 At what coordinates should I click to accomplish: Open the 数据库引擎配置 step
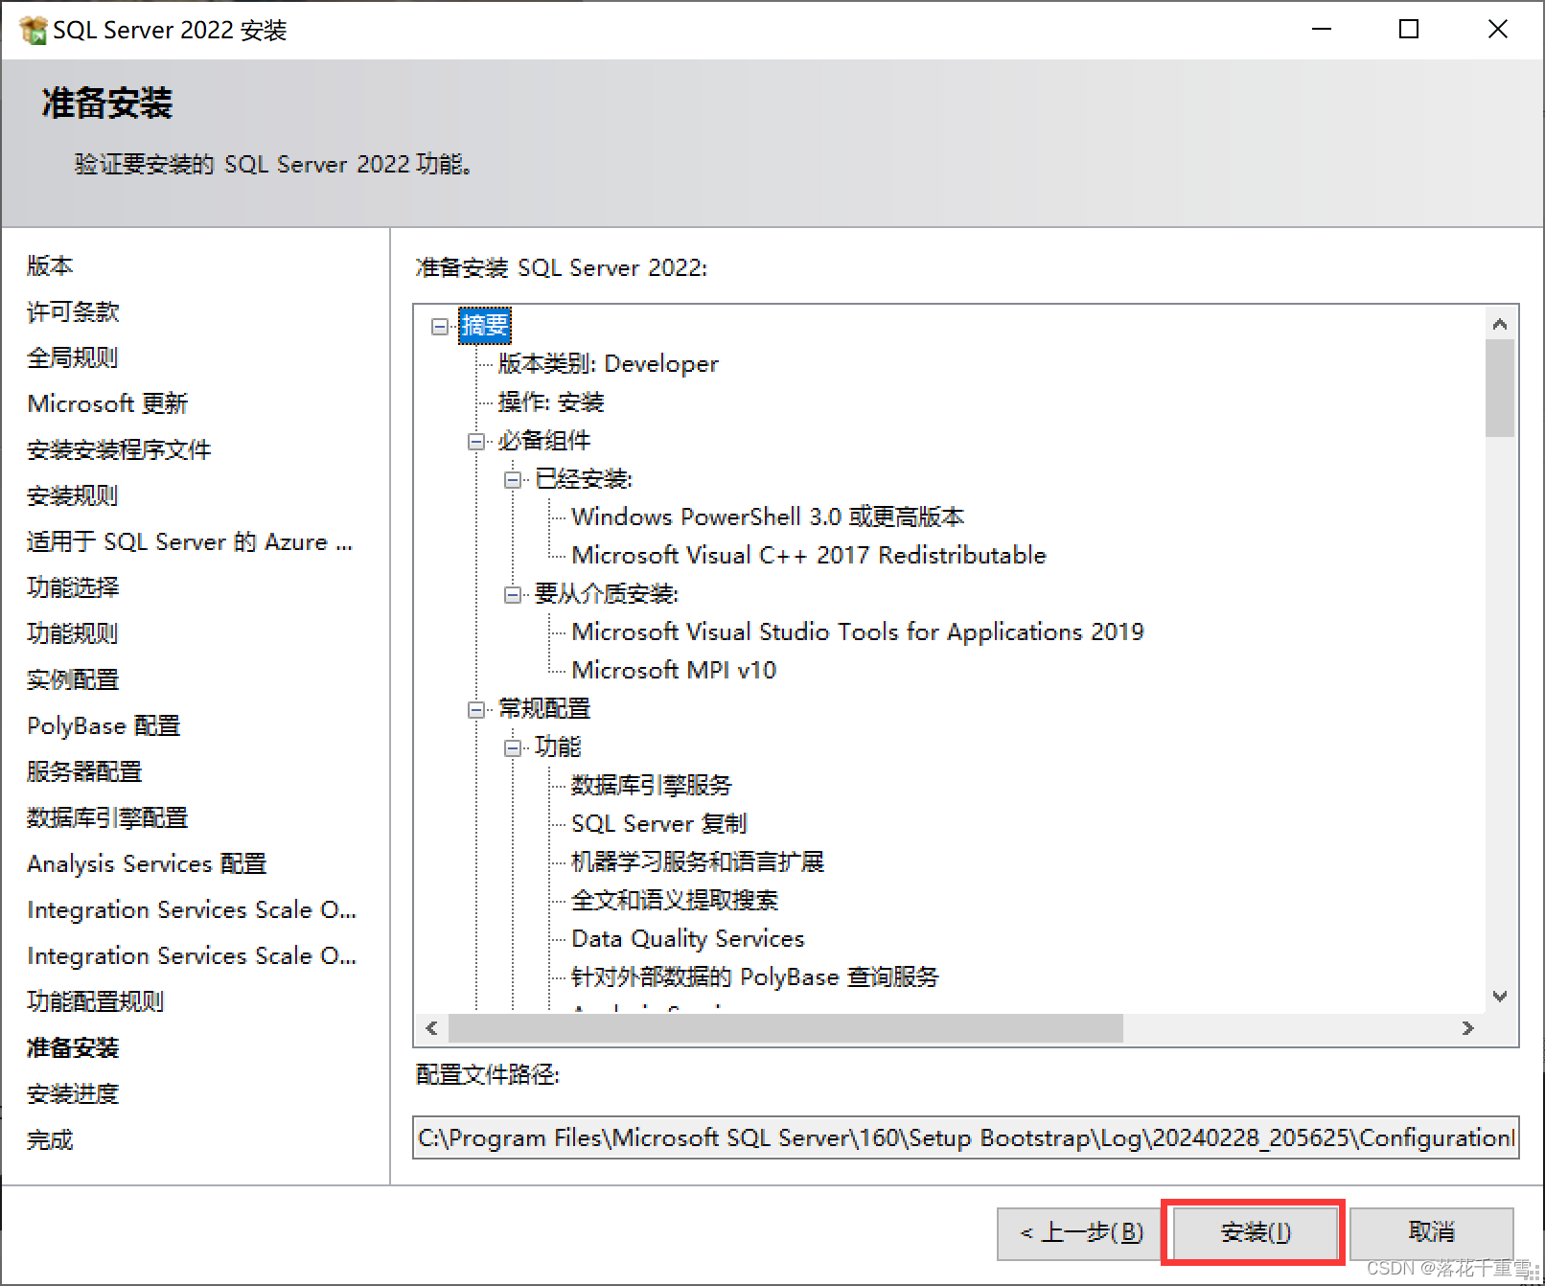point(107,817)
